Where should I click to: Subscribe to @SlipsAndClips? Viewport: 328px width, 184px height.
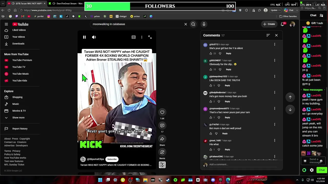[x=112, y=159]
